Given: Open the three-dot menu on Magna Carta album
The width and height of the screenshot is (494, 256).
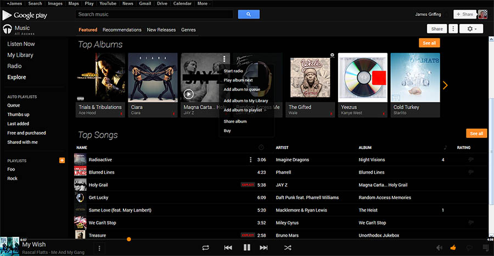Looking at the screenshot, I should (x=224, y=59).
